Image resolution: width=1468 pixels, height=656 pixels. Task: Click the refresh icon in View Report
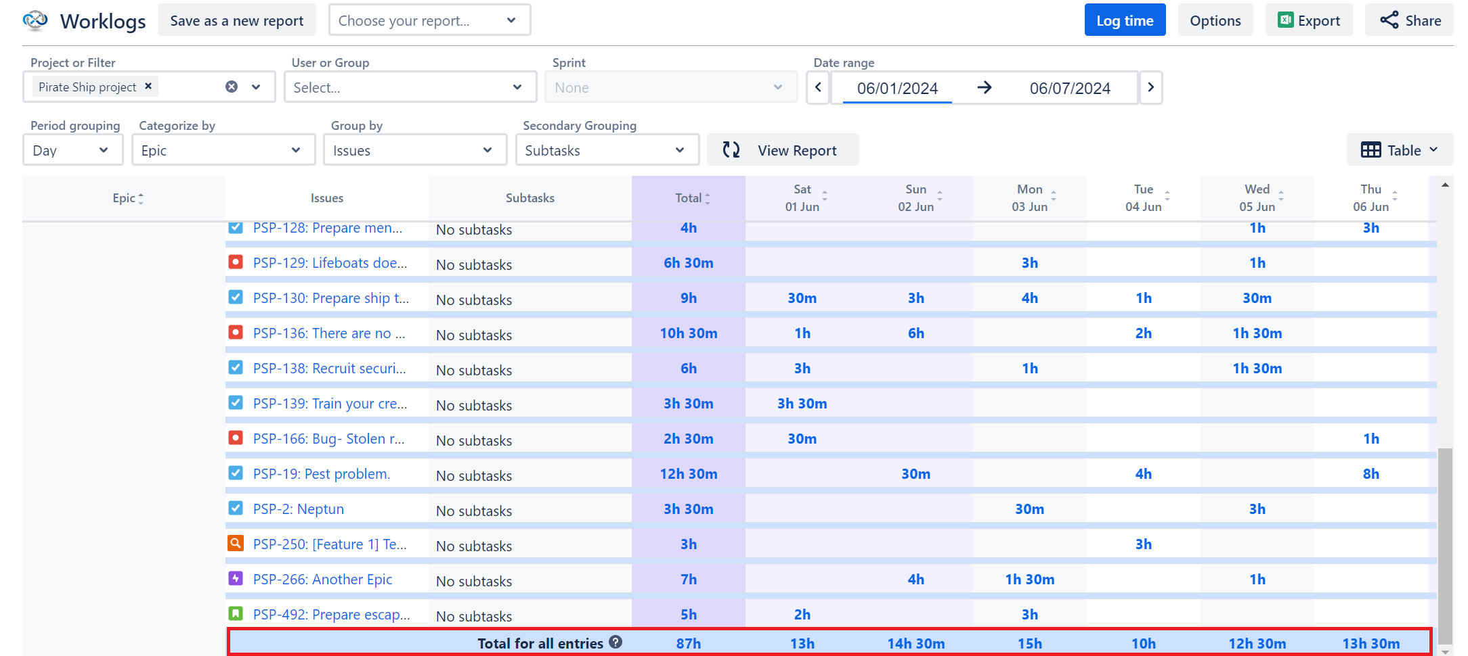coord(732,149)
